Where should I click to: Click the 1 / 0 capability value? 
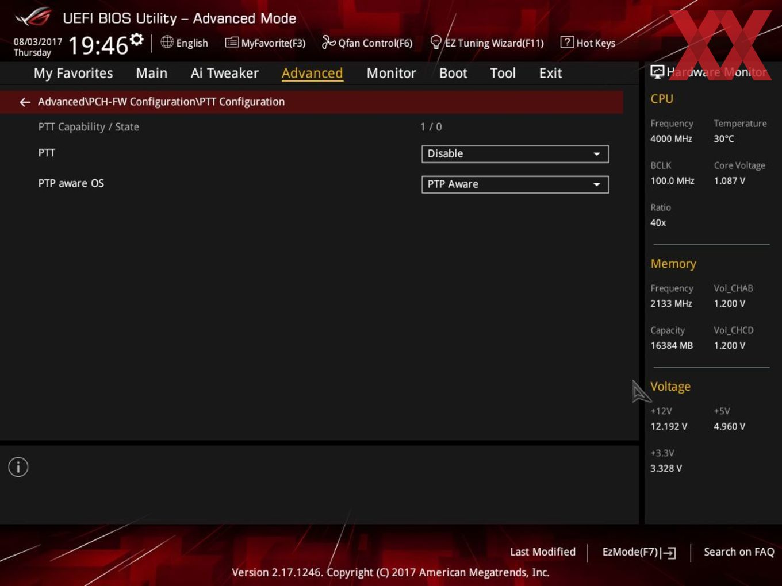pos(431,127)
